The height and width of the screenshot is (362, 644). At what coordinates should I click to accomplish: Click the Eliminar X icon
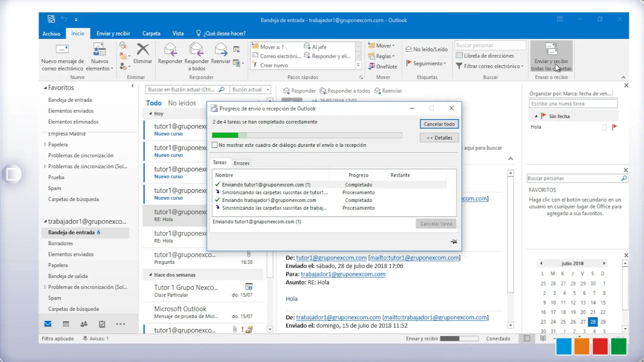143,49
